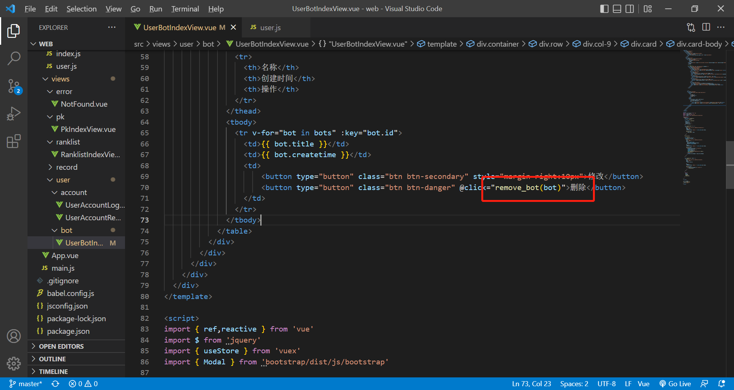Click the Split Editor Right icon

(706, 27)
